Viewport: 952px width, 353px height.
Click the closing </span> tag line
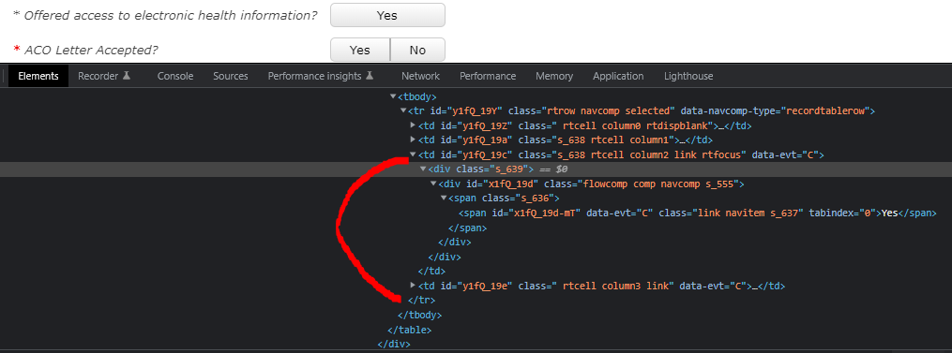[x=467, y=228]
